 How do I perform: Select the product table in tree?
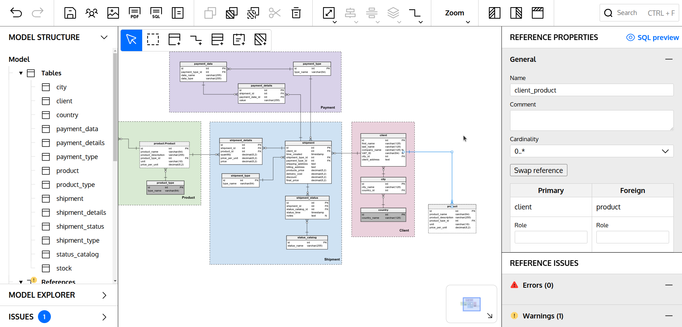[x=67, y=171]
